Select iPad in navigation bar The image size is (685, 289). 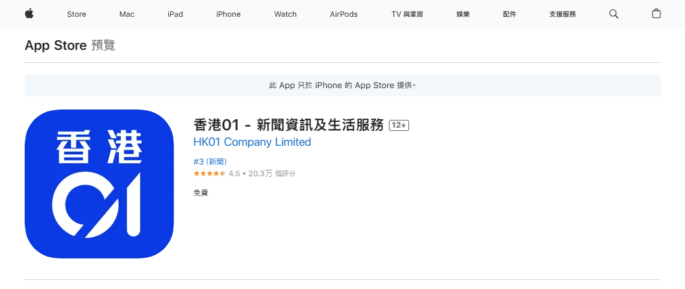[x=175, y=14]
